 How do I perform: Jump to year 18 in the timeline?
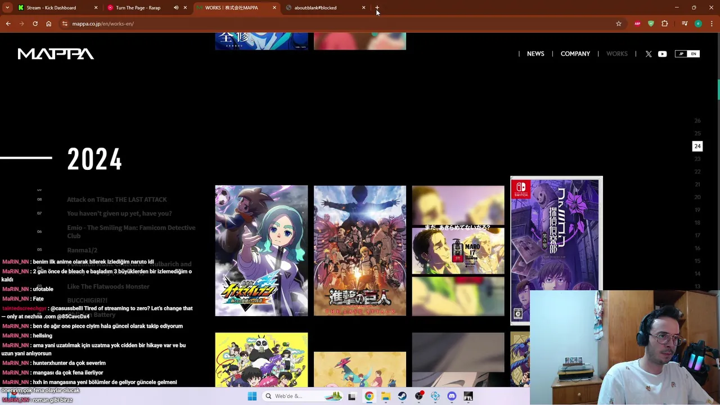697,223
